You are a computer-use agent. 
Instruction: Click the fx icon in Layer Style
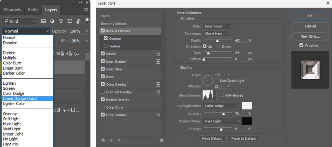(x=103, y=140)
